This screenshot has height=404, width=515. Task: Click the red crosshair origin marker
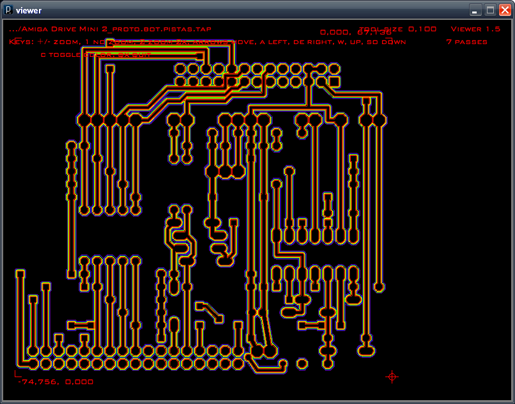[392, 377]
